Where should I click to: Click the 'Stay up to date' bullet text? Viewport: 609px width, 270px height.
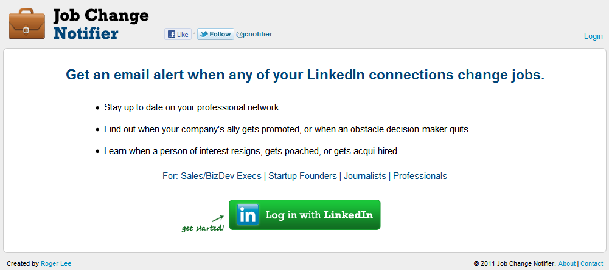pos(191,107)
